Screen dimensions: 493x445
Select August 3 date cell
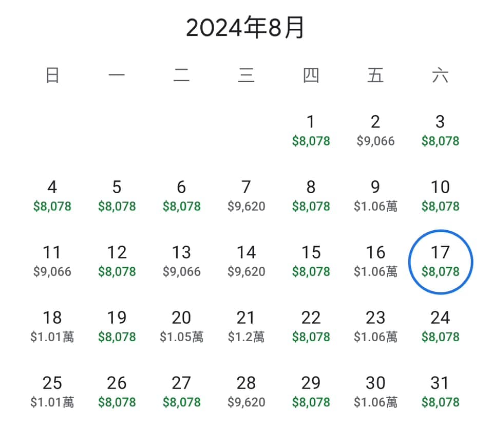tap(440, 131)
